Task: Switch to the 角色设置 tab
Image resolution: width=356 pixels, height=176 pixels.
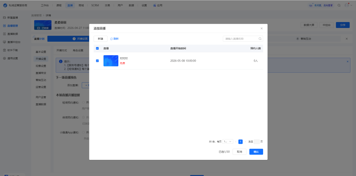Action: point(78,51)
